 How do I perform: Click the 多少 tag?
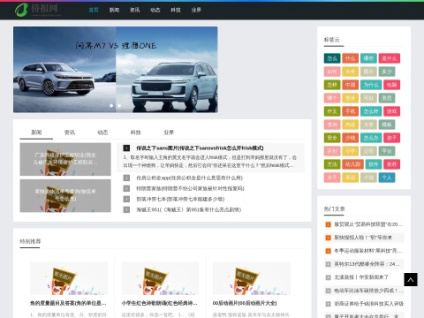point(387,72)
